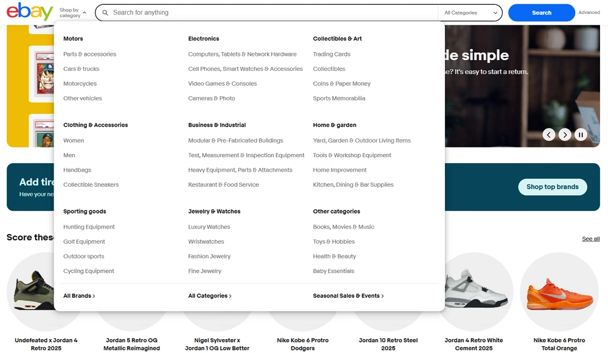Select Cars & trucks

pyautogui.click(x=81, y=69)
